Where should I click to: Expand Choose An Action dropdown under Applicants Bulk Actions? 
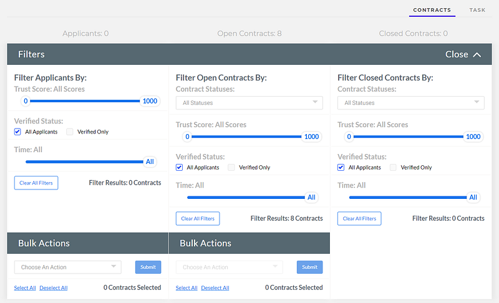pyautogui.click(x=68, y=267)
